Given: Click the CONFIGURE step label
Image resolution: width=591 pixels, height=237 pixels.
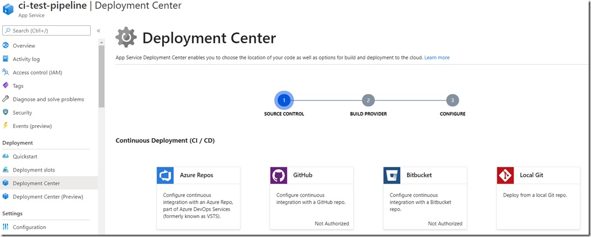Looking at the screenshot, I should coord(452,114).
